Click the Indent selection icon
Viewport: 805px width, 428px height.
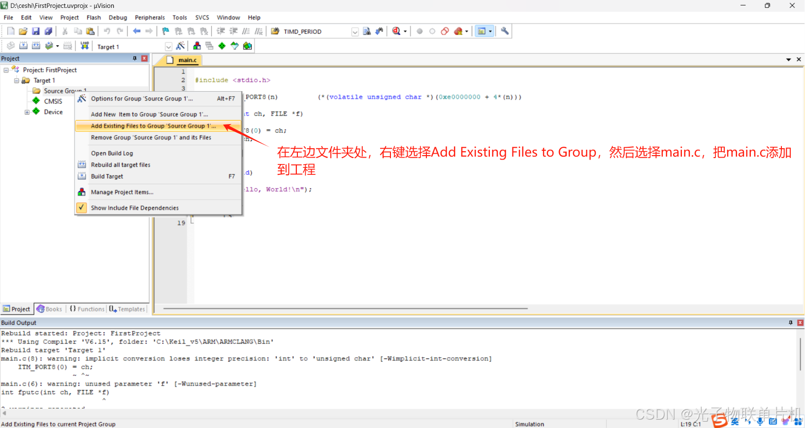(221, 31)
